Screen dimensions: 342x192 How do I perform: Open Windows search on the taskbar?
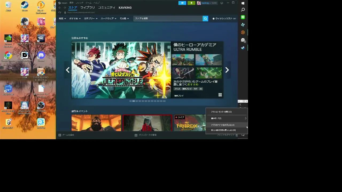(243, 10)
